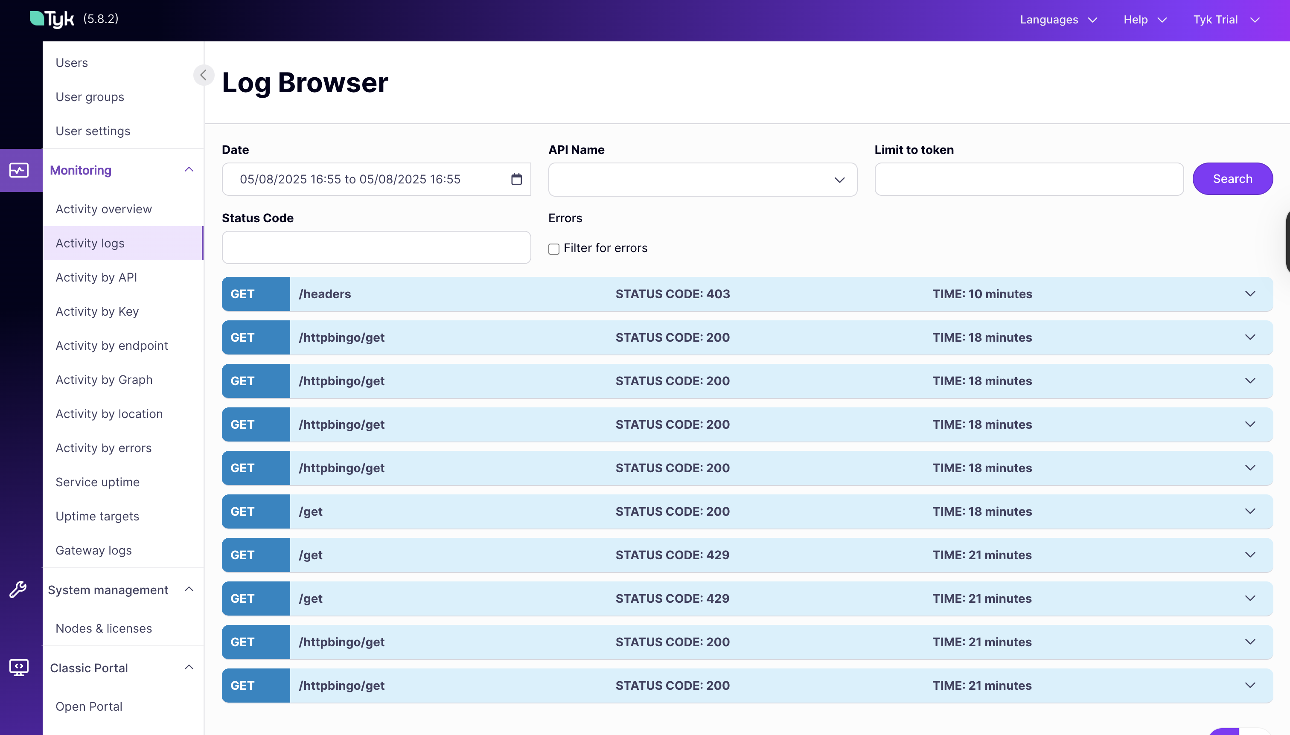Image resolution: width=1290 pixels, height=735 pixels.
Task: Click the Tyk logo
Action: coord(52,19)
